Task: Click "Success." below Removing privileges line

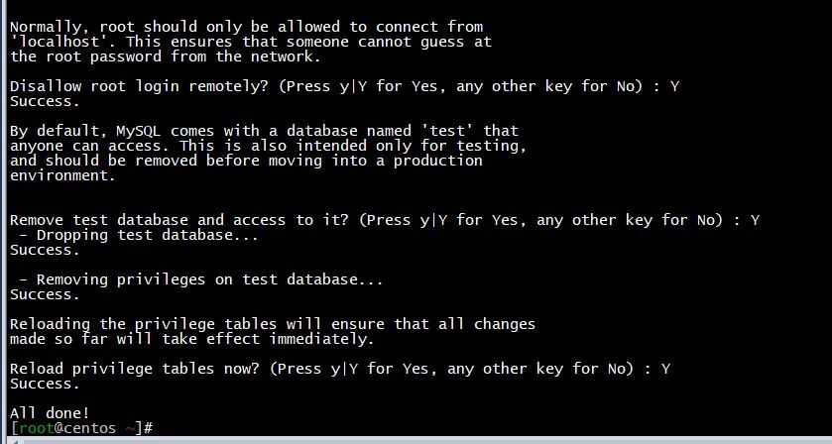Action: [44, 294]
